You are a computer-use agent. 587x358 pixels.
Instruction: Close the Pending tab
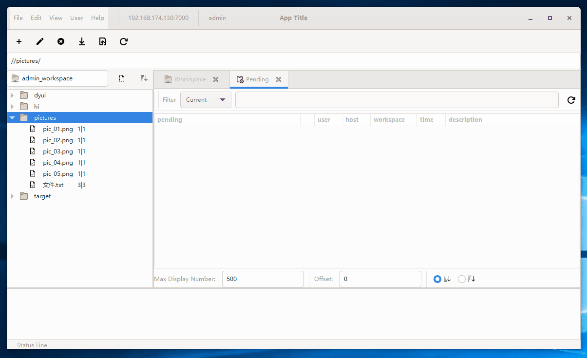(x=279, y=79)
